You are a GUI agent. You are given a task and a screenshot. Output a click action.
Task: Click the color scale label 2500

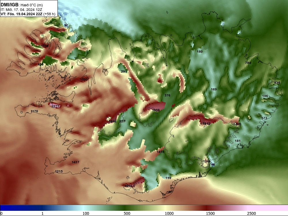[251, 213]
